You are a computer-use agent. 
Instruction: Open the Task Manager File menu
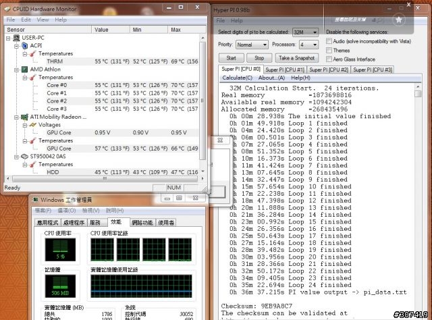[x=43, y=211]
